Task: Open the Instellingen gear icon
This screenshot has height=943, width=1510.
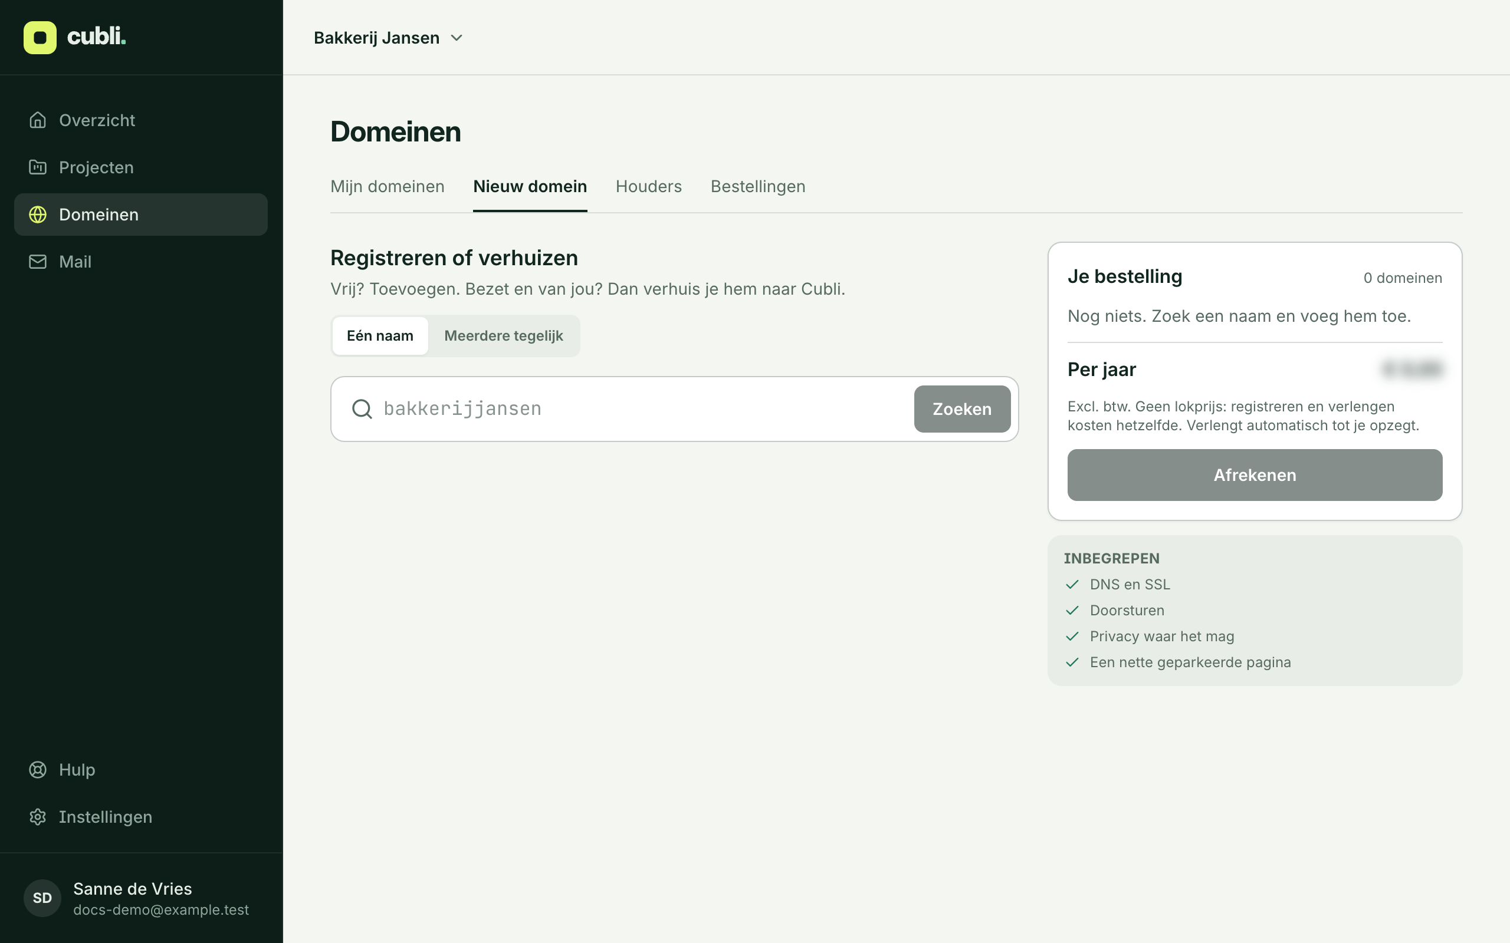Action: pos(37,817)
